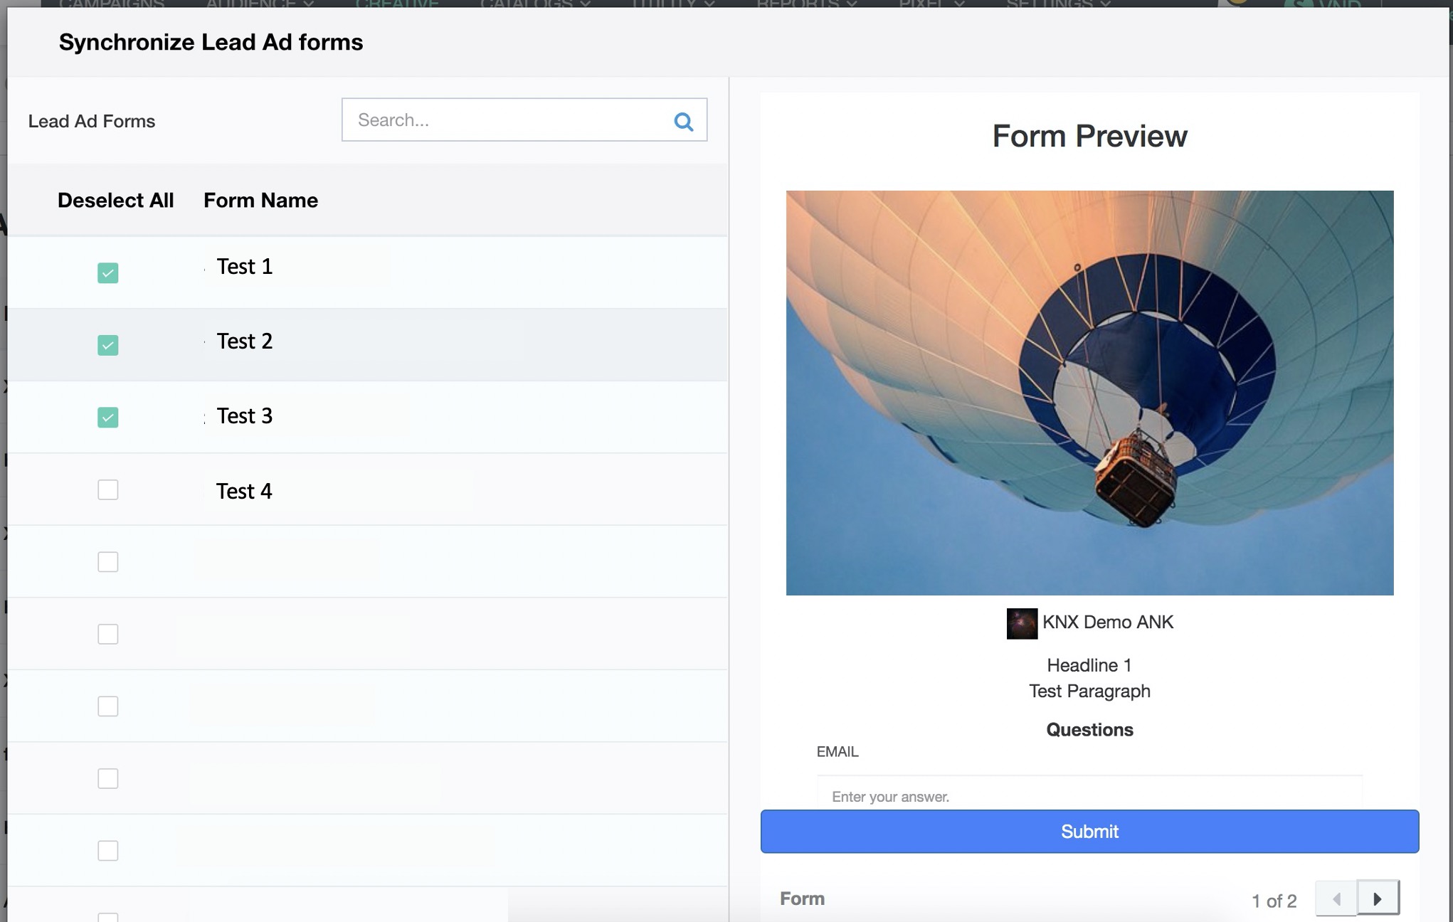Image resolution: width=1453 pixels, height=922 pixels.
Task: Click the Form Name column header
Action: (x=260, y=201)
